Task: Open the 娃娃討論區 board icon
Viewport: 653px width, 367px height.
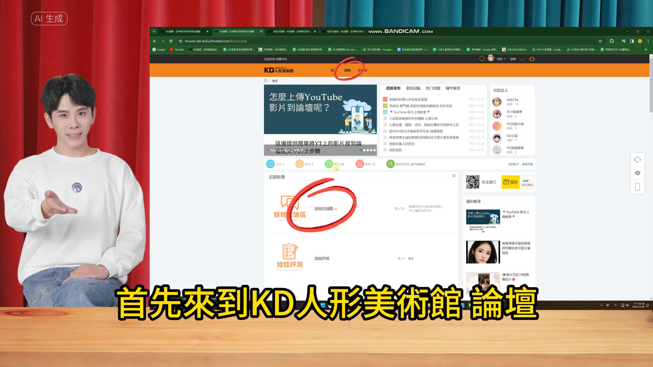Action: (290, 208)
